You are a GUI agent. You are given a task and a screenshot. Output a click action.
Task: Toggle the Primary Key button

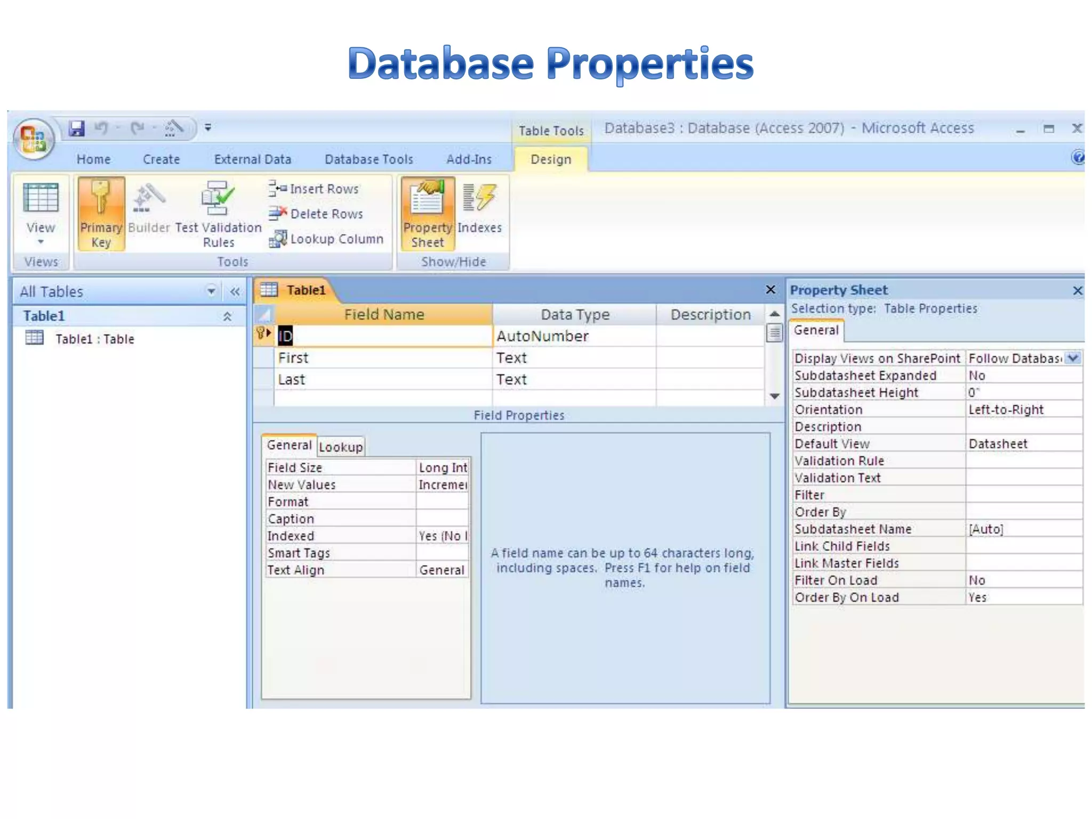point(101,213)
